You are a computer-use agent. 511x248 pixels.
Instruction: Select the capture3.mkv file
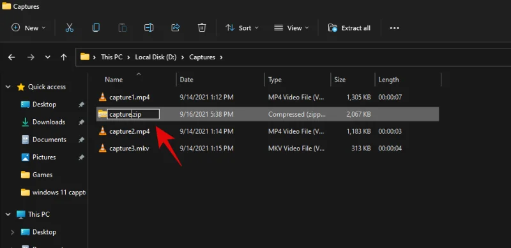[129, 149]
